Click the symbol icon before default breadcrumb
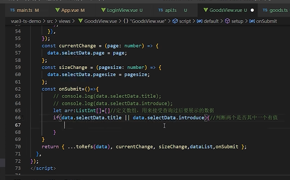Viewport: 290px width, 180px height. (199, 21)
